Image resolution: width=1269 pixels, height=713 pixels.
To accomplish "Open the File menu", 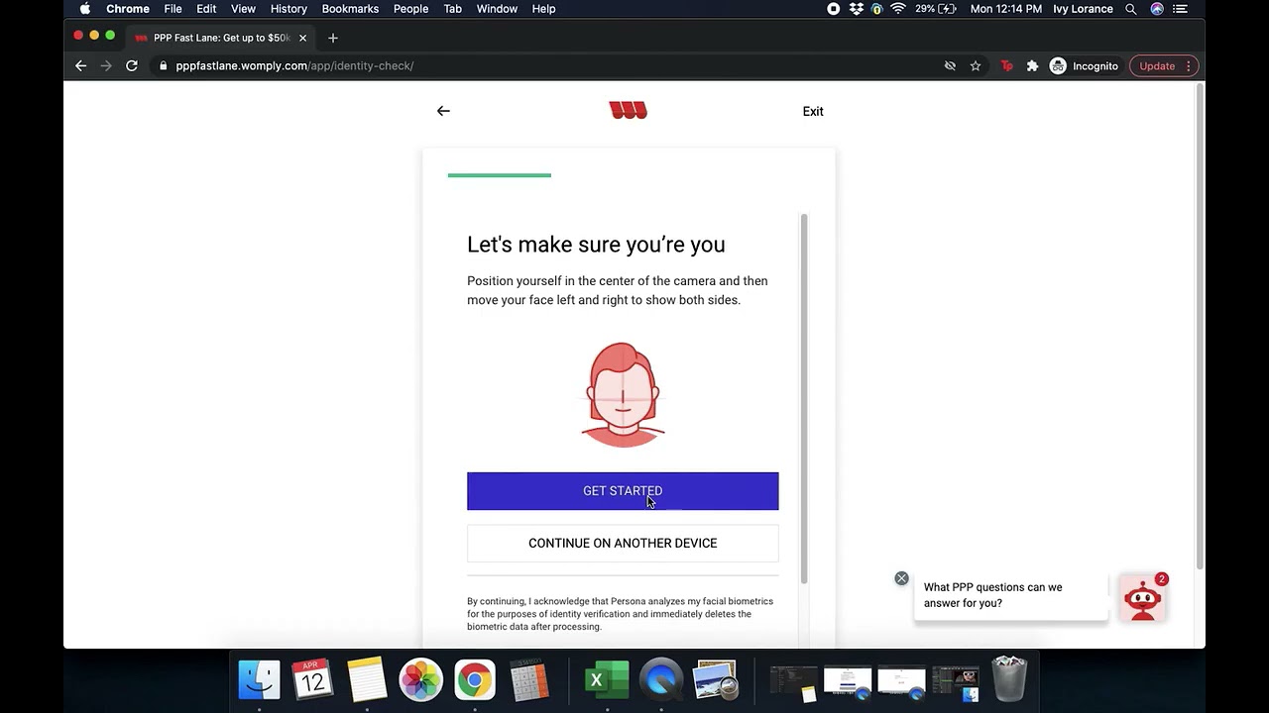I will click(173, 9).
